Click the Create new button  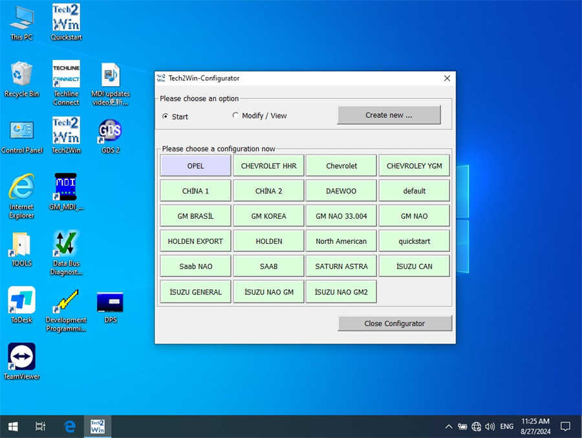[389, 115]
